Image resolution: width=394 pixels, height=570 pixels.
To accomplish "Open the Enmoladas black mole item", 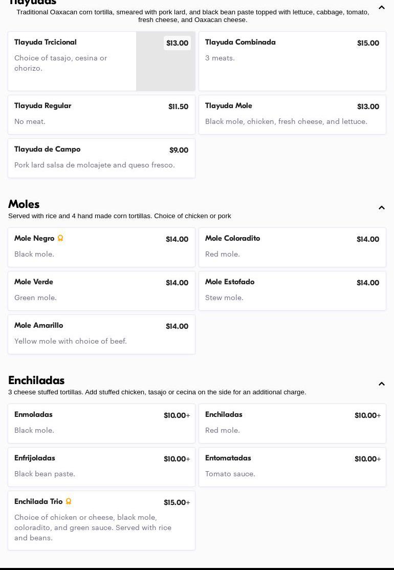I will 101,423.
